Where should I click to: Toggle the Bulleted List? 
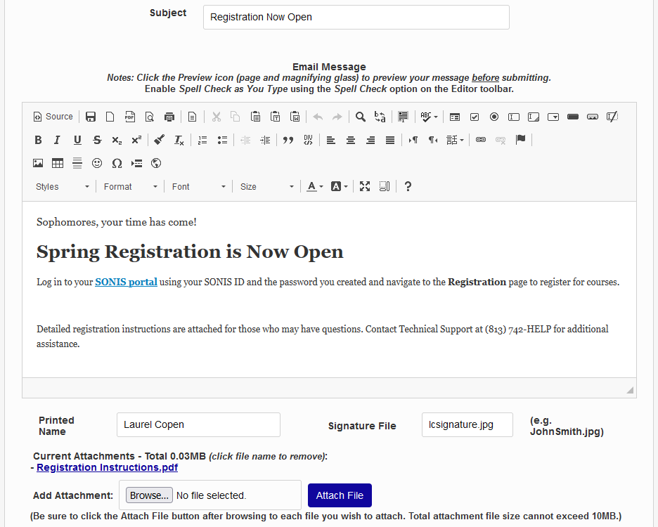[x=222, y=140]
